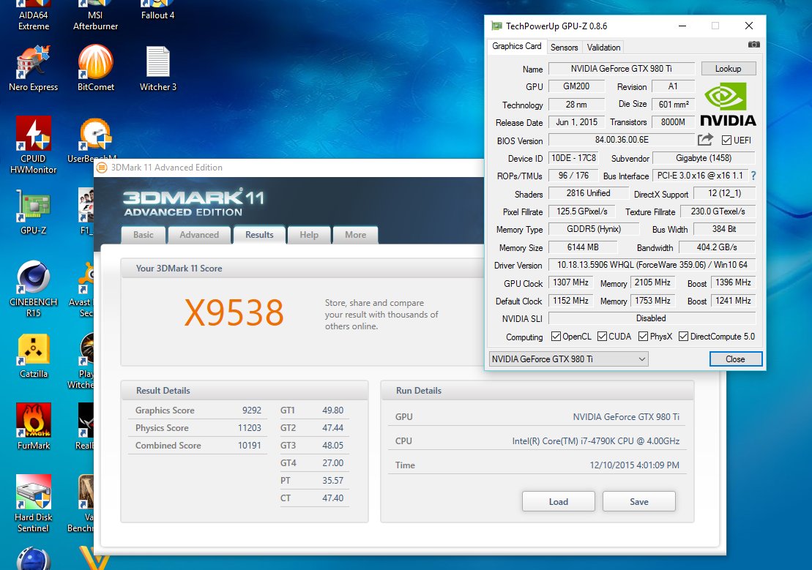This screenshot has width=812, height=570.
Task: Switch to the Sensors tab in GPU-Z
Action: click(564, 47)
